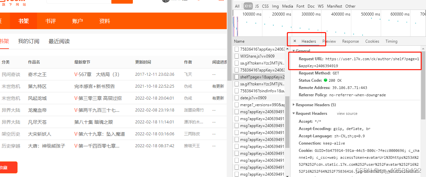
Task: Toggle the Other network filter
Action: tap(350, 6)
